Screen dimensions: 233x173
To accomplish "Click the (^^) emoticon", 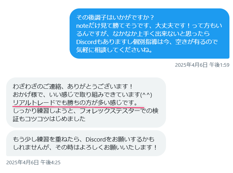I will tap(146, 95).
